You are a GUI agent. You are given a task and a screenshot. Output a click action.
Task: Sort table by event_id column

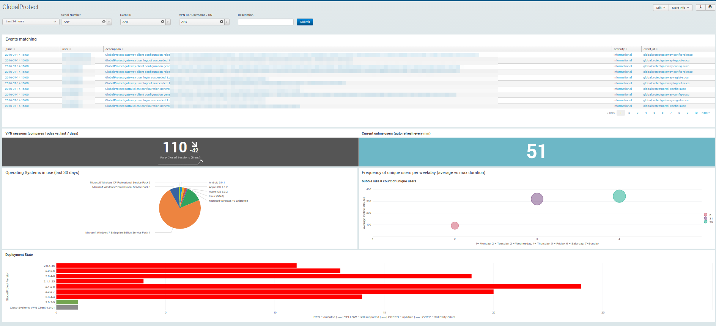pyautogui.click(x=650, y=49)
